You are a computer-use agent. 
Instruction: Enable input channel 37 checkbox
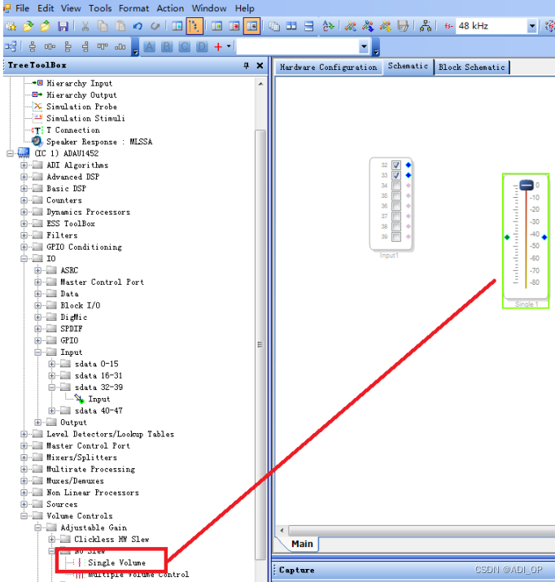point(396,216)
